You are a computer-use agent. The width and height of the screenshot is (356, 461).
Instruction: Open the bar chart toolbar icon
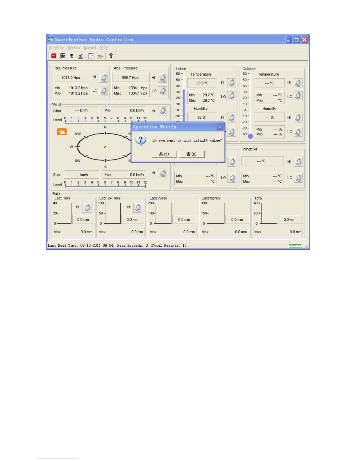coord(80,56)
